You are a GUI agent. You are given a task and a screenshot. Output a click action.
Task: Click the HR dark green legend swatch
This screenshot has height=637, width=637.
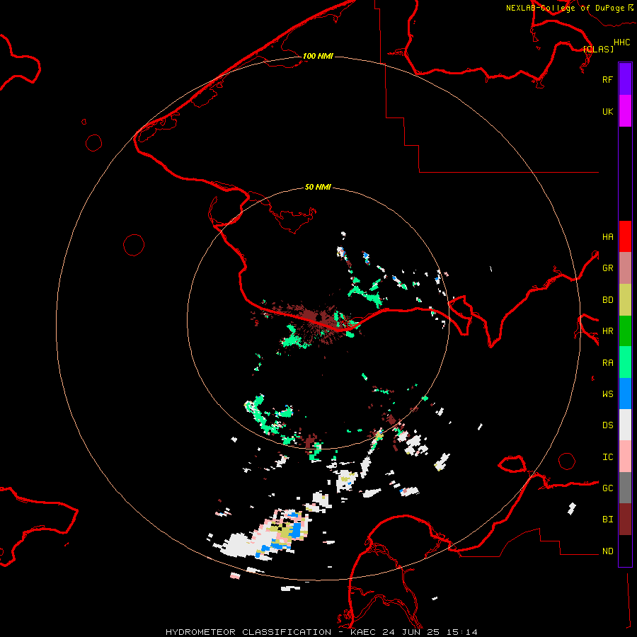coord(625,331)
